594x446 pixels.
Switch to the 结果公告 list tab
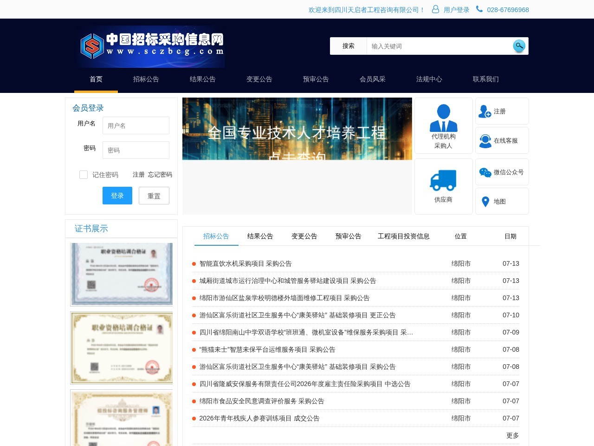pos(260,236)
